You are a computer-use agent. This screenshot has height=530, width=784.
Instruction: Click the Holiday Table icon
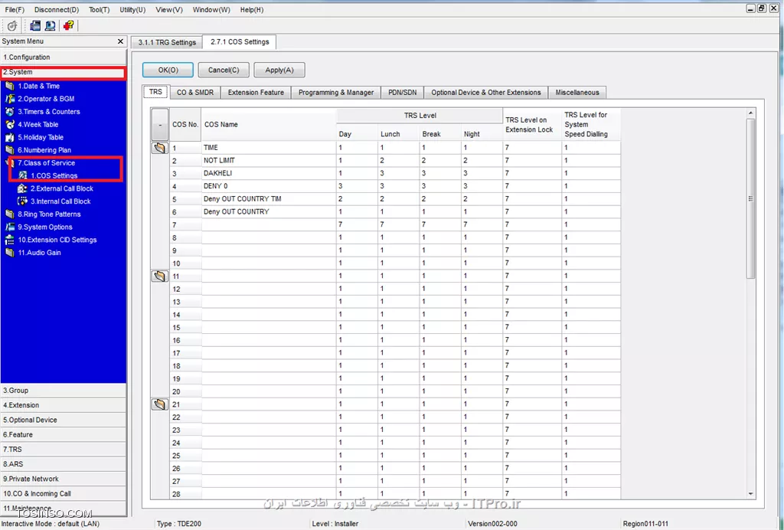[9, 138]
